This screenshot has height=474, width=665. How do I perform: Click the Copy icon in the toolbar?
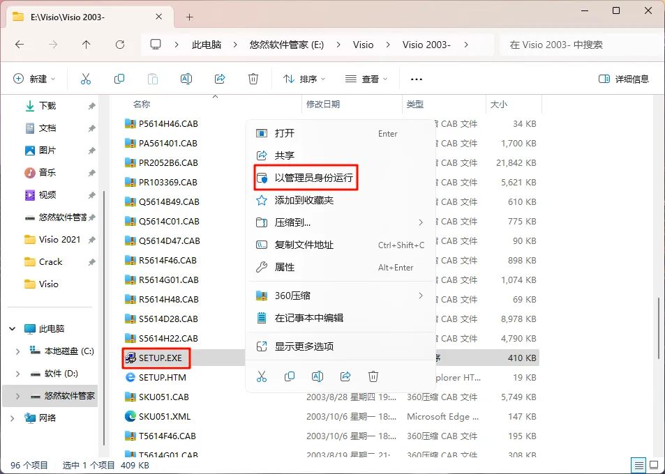point(119,79)
